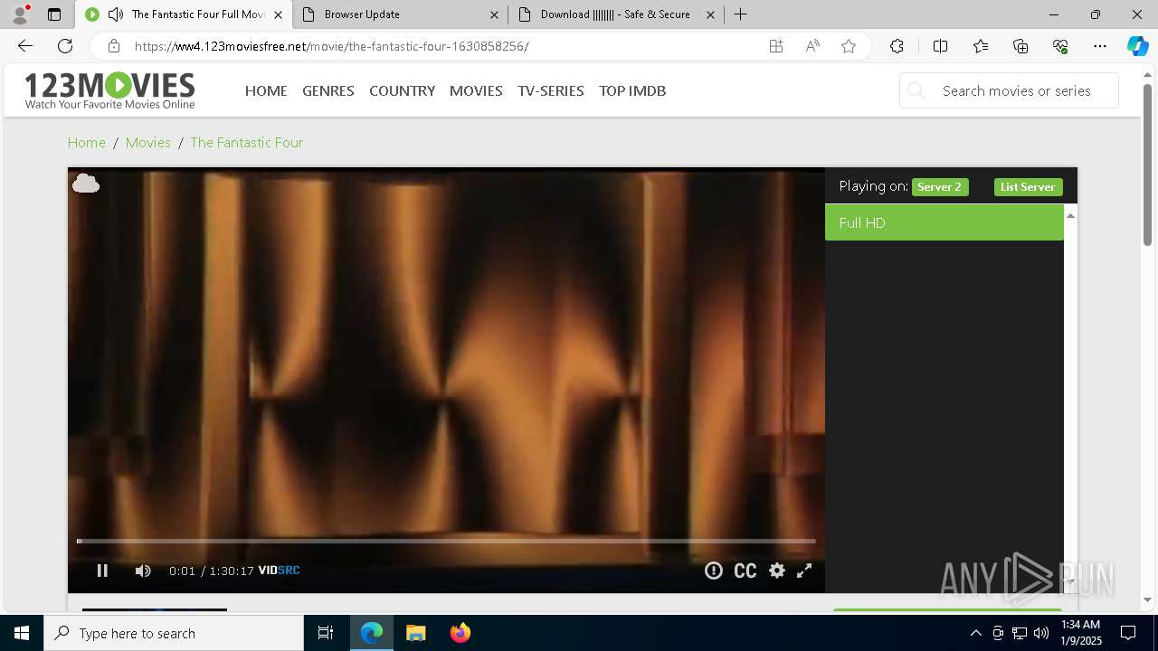Open system volume control

(1041, 633)
